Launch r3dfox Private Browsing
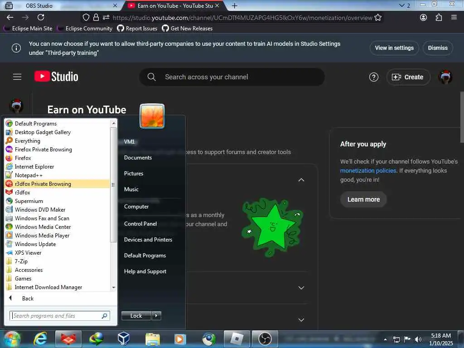This screenshot has height=348, width=464. [58, 184]
